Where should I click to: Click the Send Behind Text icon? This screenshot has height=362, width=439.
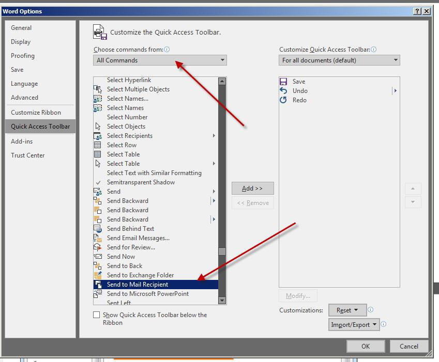coord(97,229)
